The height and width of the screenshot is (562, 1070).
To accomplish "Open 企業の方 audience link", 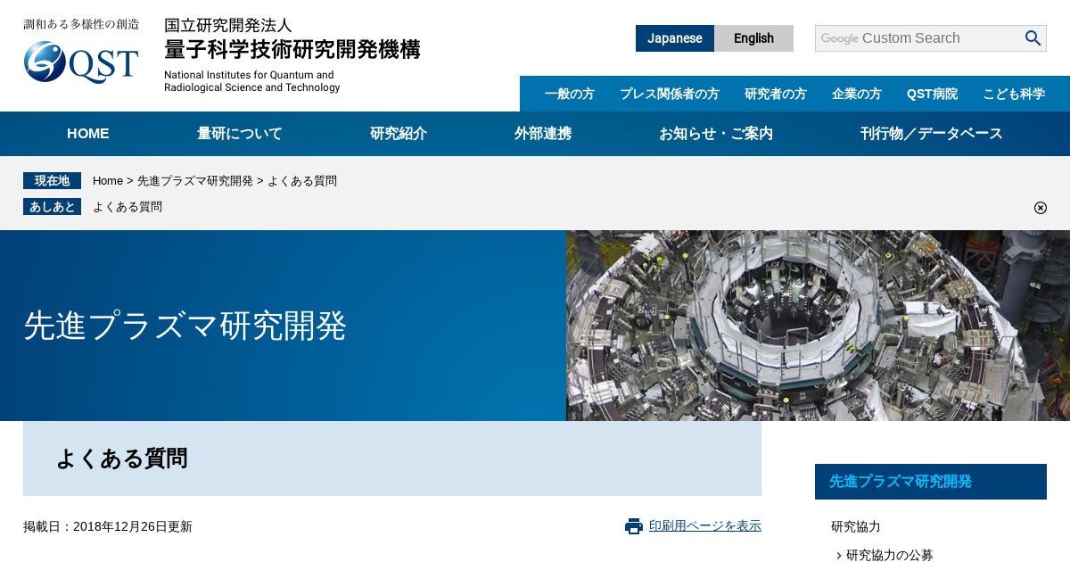I will tap(857, 94).
